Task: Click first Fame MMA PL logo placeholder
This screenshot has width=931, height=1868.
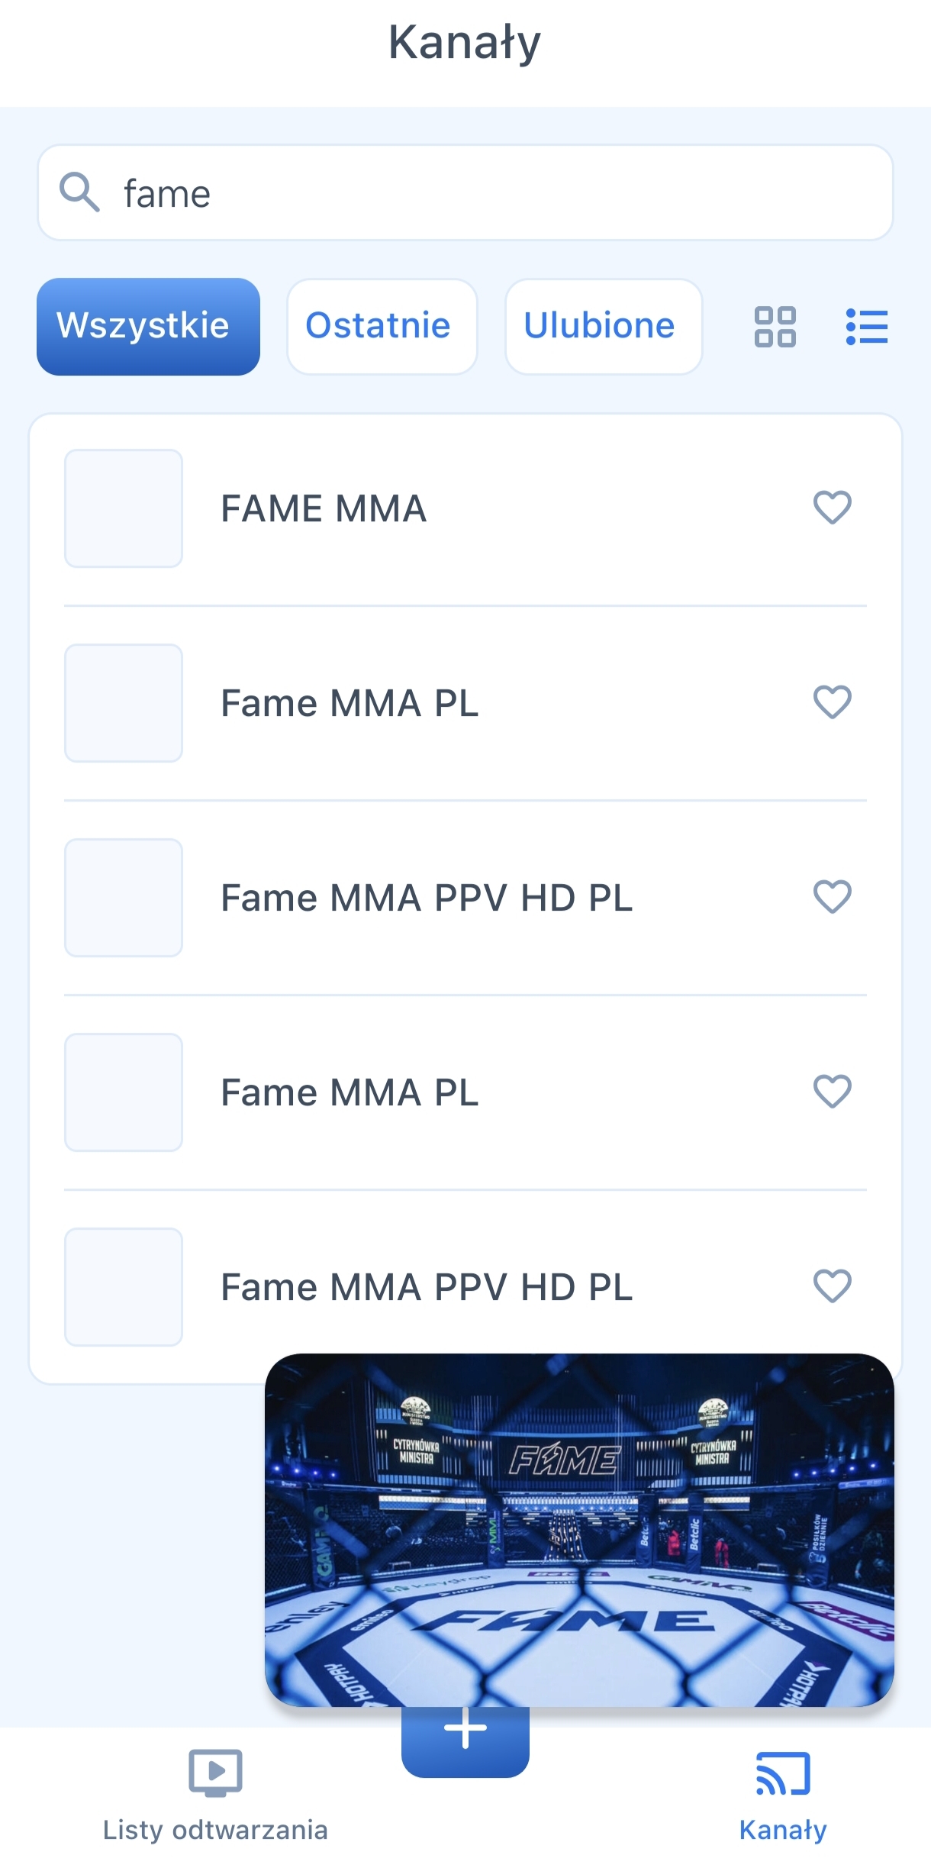Action: [x=124, y=703]
